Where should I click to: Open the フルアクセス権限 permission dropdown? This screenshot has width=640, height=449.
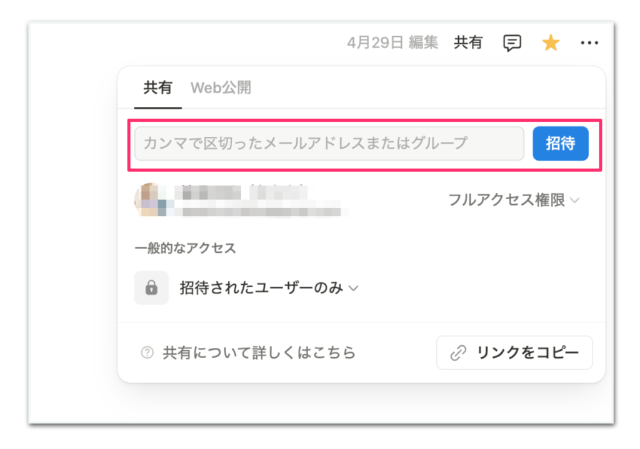tap(514, 200)
